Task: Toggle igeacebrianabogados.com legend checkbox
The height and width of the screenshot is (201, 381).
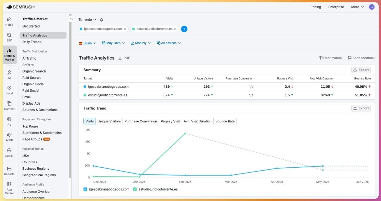Action: (85, 189)
